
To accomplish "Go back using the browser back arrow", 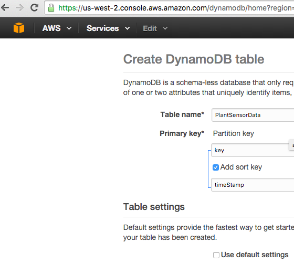I will tap(5, 8).
